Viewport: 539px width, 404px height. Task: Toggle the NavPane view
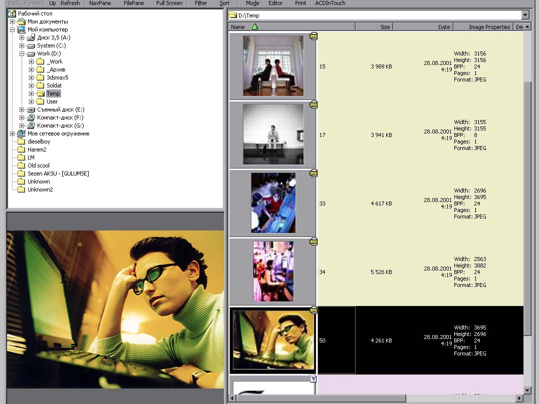100,3
